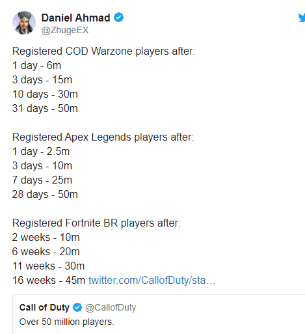
Task: Click Call of Duty's verified badge
Action: [x=77, y=307]
